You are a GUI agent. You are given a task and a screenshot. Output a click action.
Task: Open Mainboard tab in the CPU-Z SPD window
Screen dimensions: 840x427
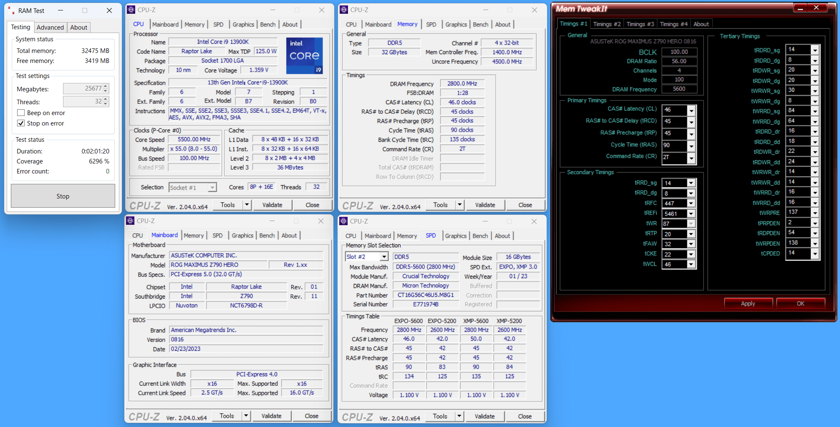pos(378,236)
